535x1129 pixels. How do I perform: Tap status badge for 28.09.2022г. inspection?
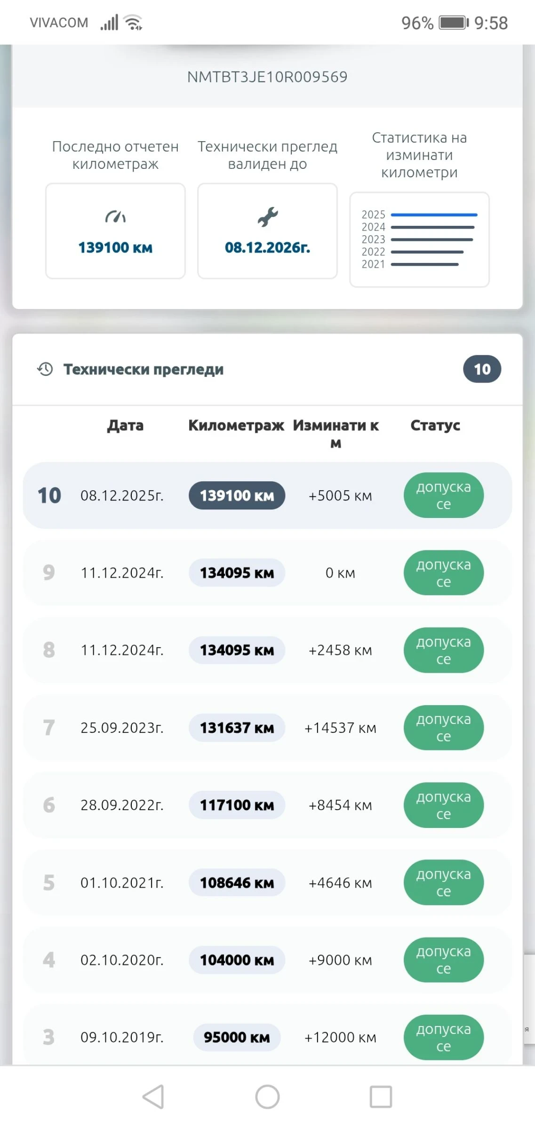pyautogui.click(x=443, y=805)
